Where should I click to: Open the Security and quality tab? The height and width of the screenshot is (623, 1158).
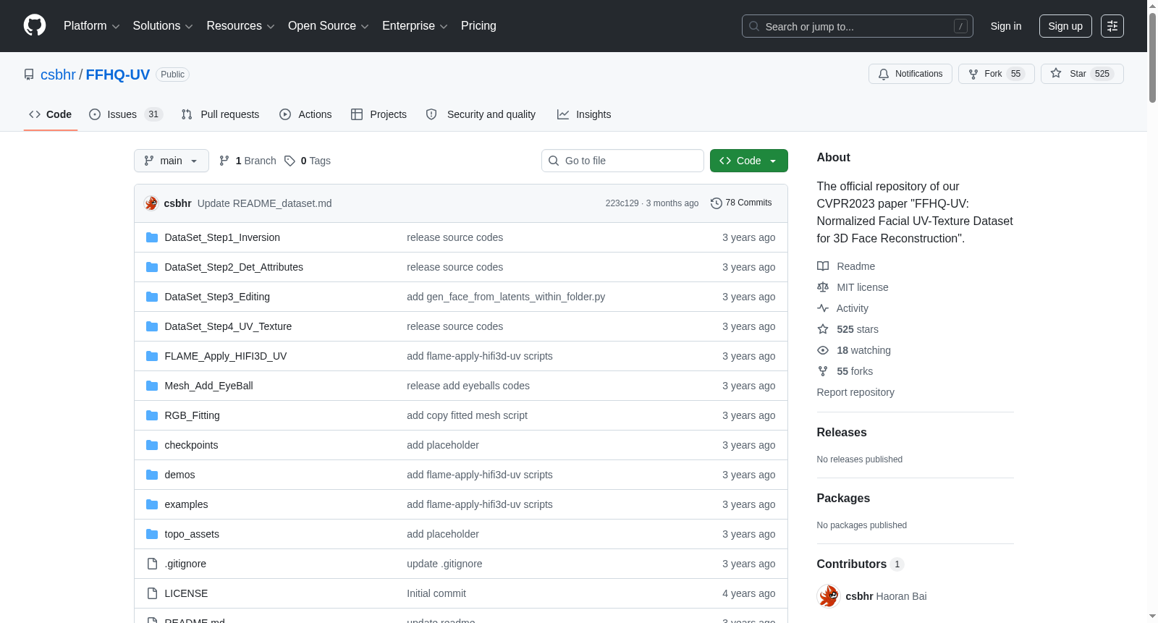pyautogui.click(x=481, y=114)
